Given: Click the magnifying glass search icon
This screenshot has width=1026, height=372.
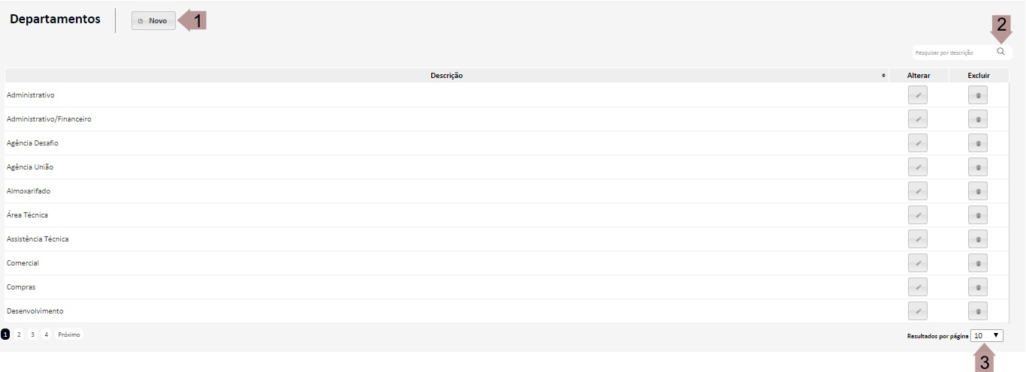Looking at the screenshot, I should pyautogui.click(x=1000, y=52).
